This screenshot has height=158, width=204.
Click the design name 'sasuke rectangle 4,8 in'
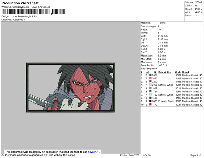tap(26, 17)
